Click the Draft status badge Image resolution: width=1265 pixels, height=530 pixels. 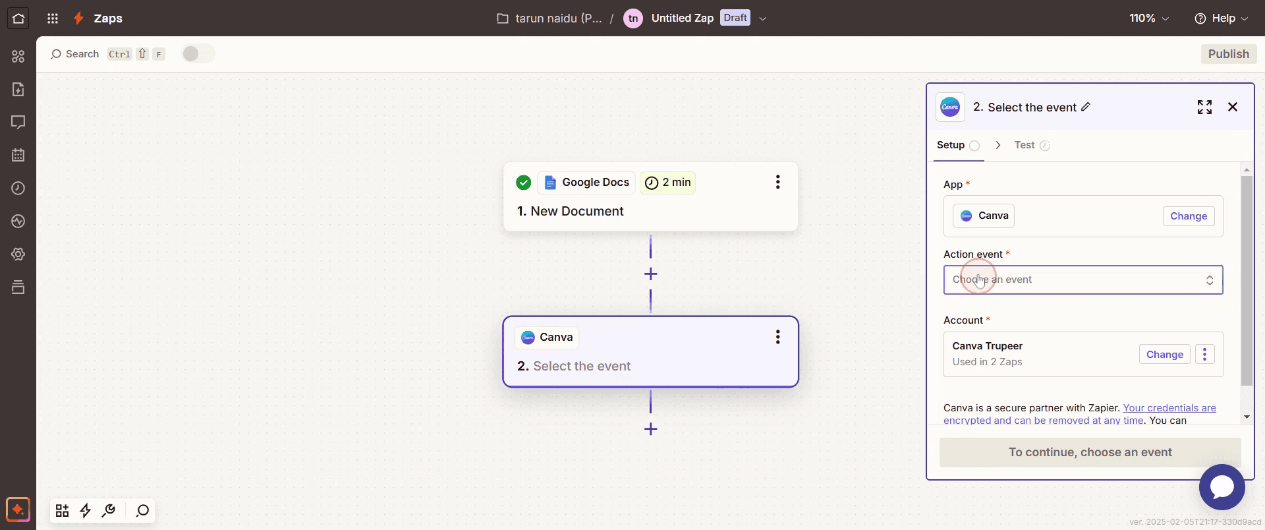click(x=735, y=18)
